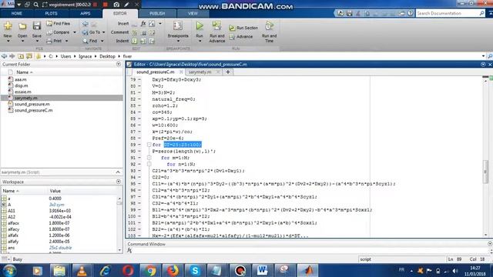The width and height of the screenshot is (493, 277).
Task: Click the Comment lines icon
Action: pyautogui.click(x=135, y=32)
